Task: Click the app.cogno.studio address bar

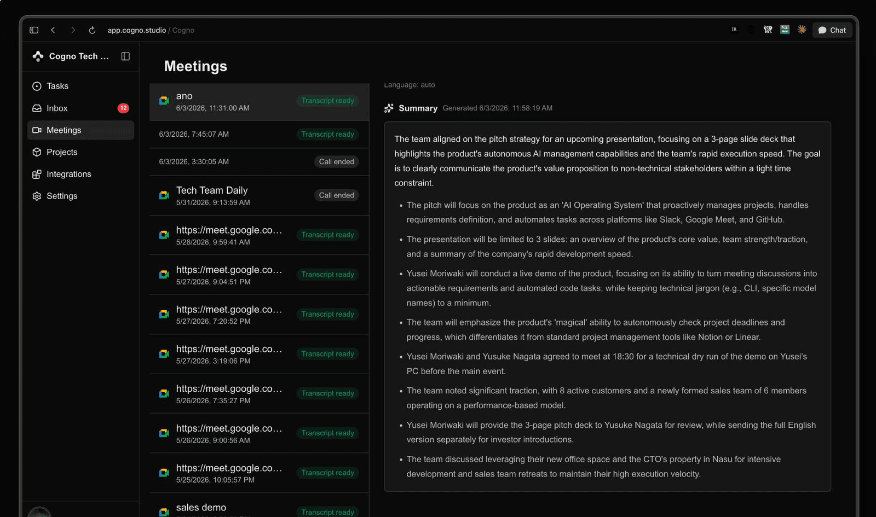Action: tap(151, 30)
